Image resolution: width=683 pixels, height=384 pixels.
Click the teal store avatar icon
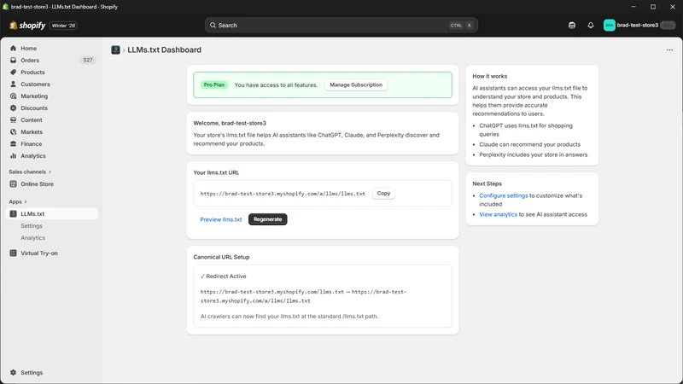609,26
